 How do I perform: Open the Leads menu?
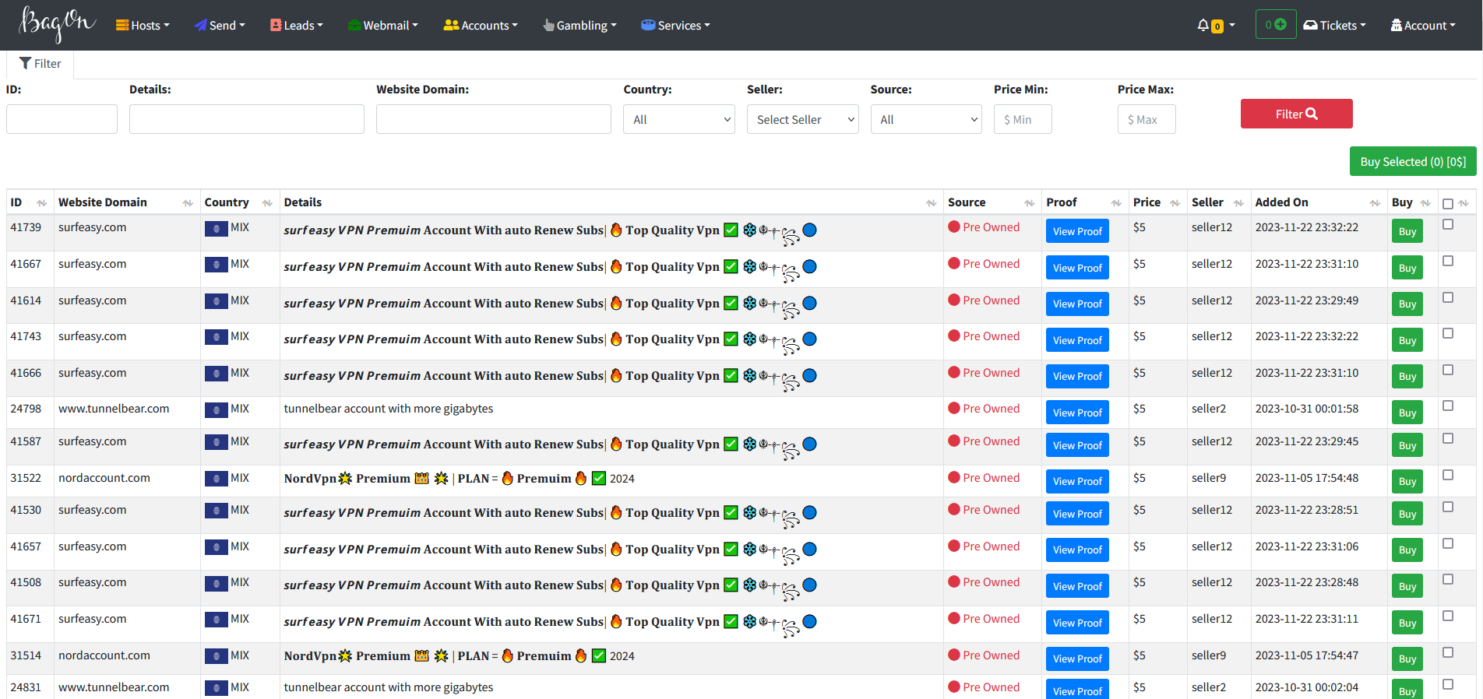click(x=296, y=26)
